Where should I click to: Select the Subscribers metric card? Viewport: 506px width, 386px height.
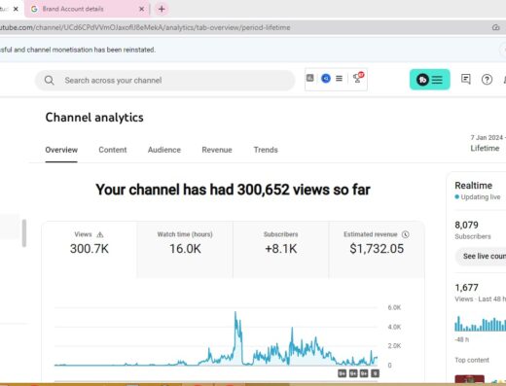tap(281, 250)
